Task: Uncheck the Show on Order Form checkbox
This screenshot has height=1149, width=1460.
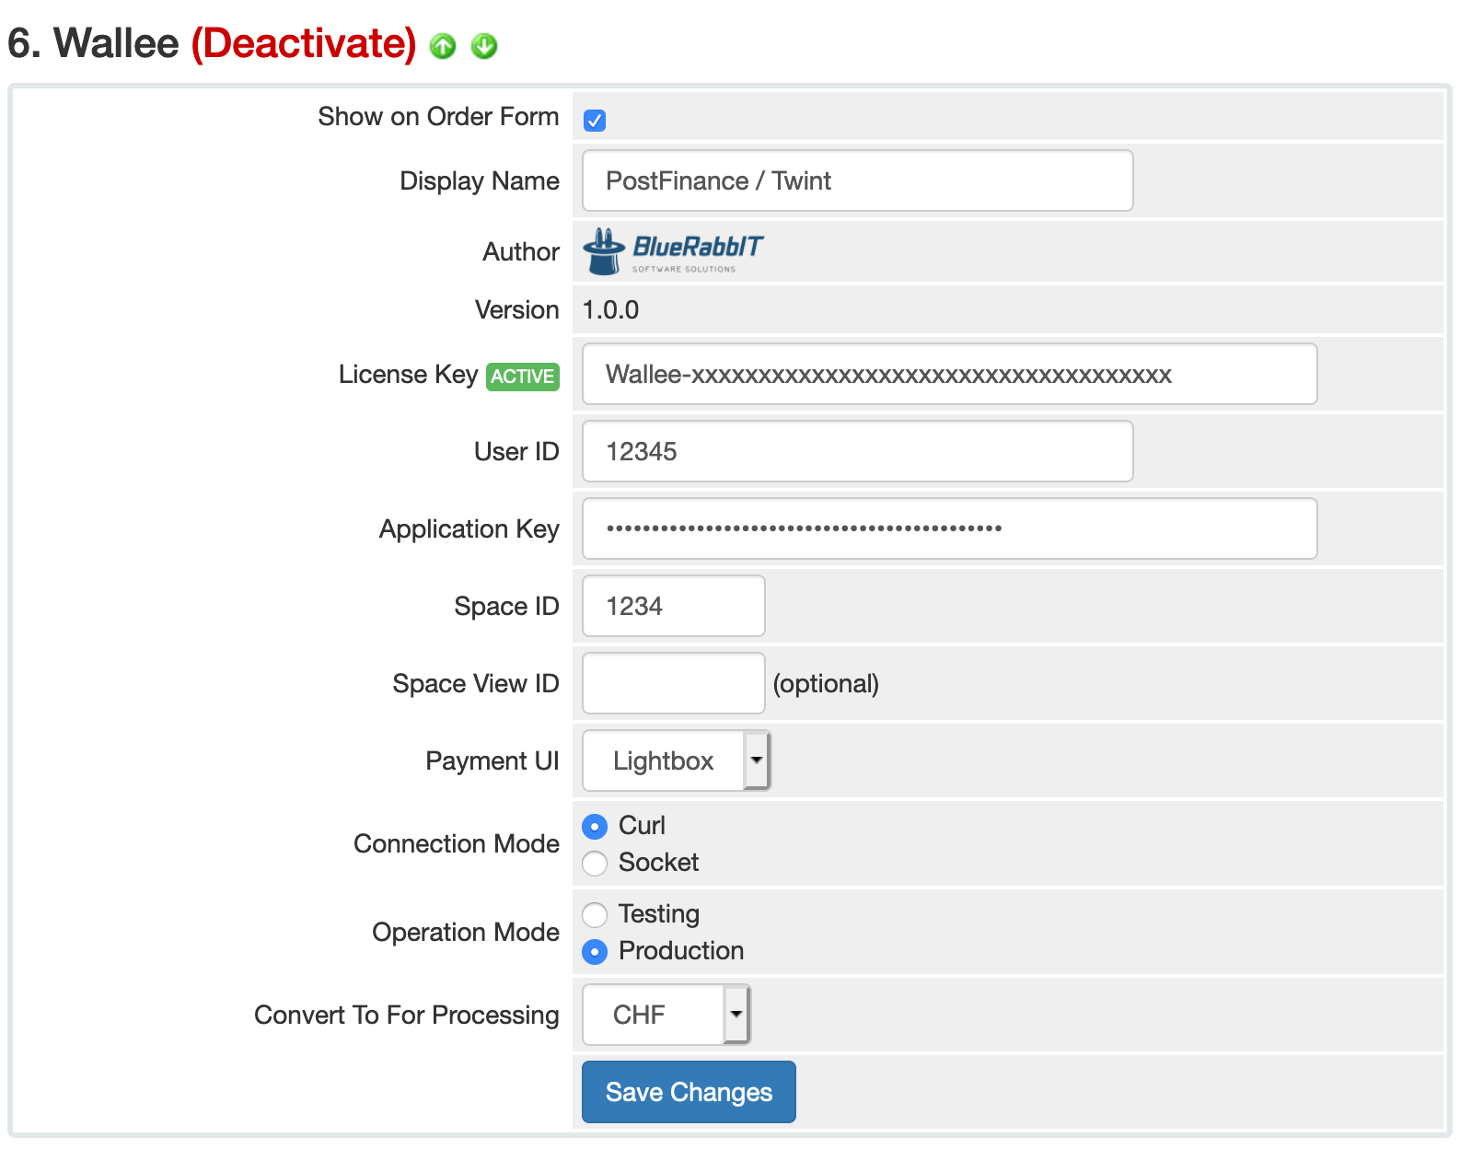Action: tap(595, 121)
